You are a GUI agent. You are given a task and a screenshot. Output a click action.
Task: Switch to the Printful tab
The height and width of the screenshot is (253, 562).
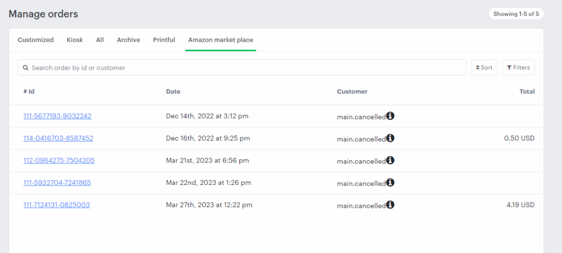(164, 40)
